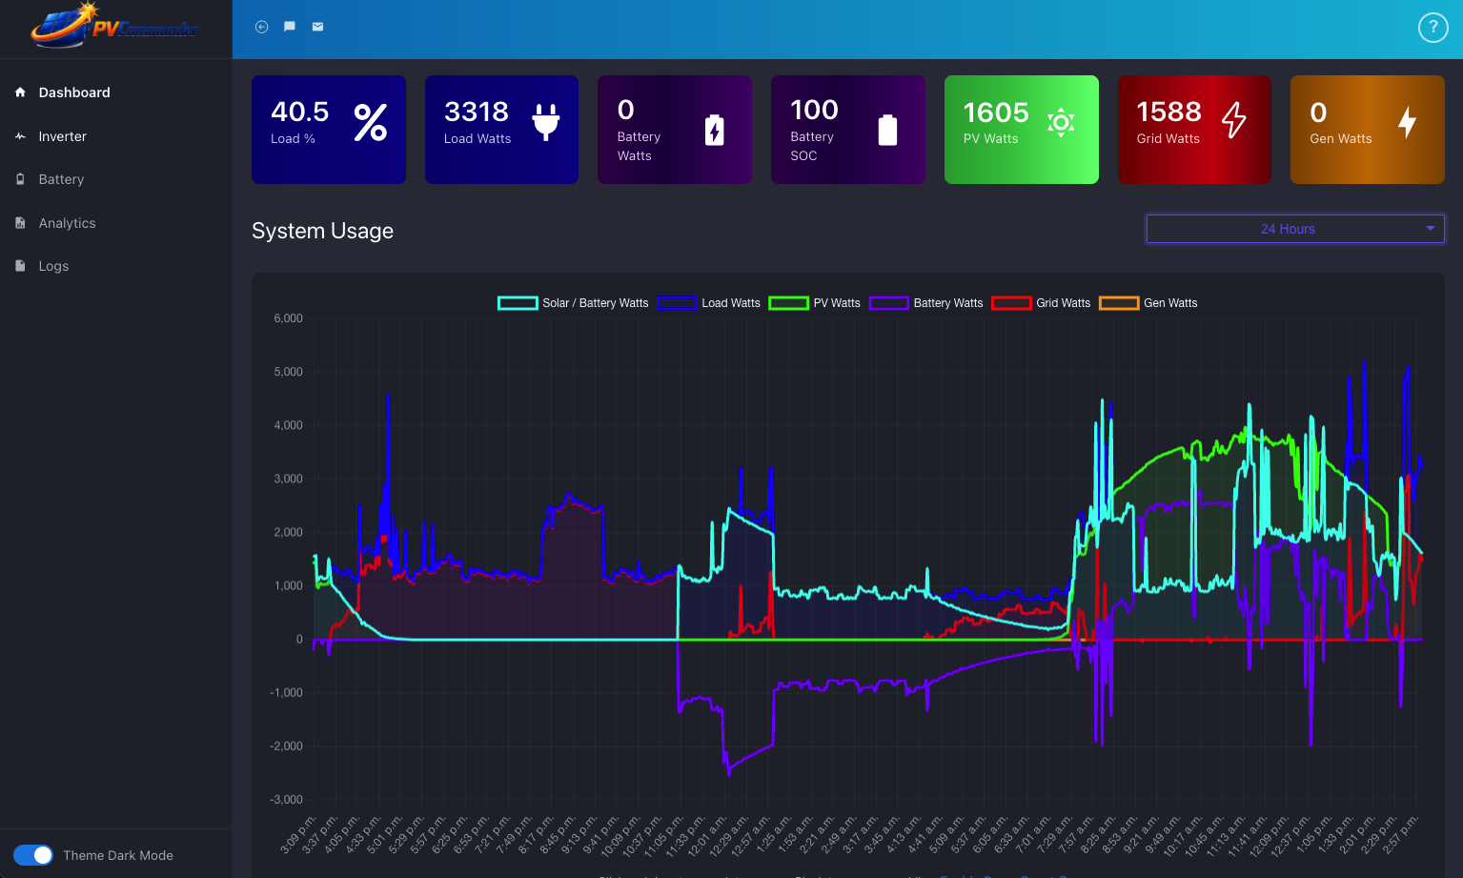1463x878 pixels.
Task: Click the 6,000 y-axis label
Action: pos(288,318)
